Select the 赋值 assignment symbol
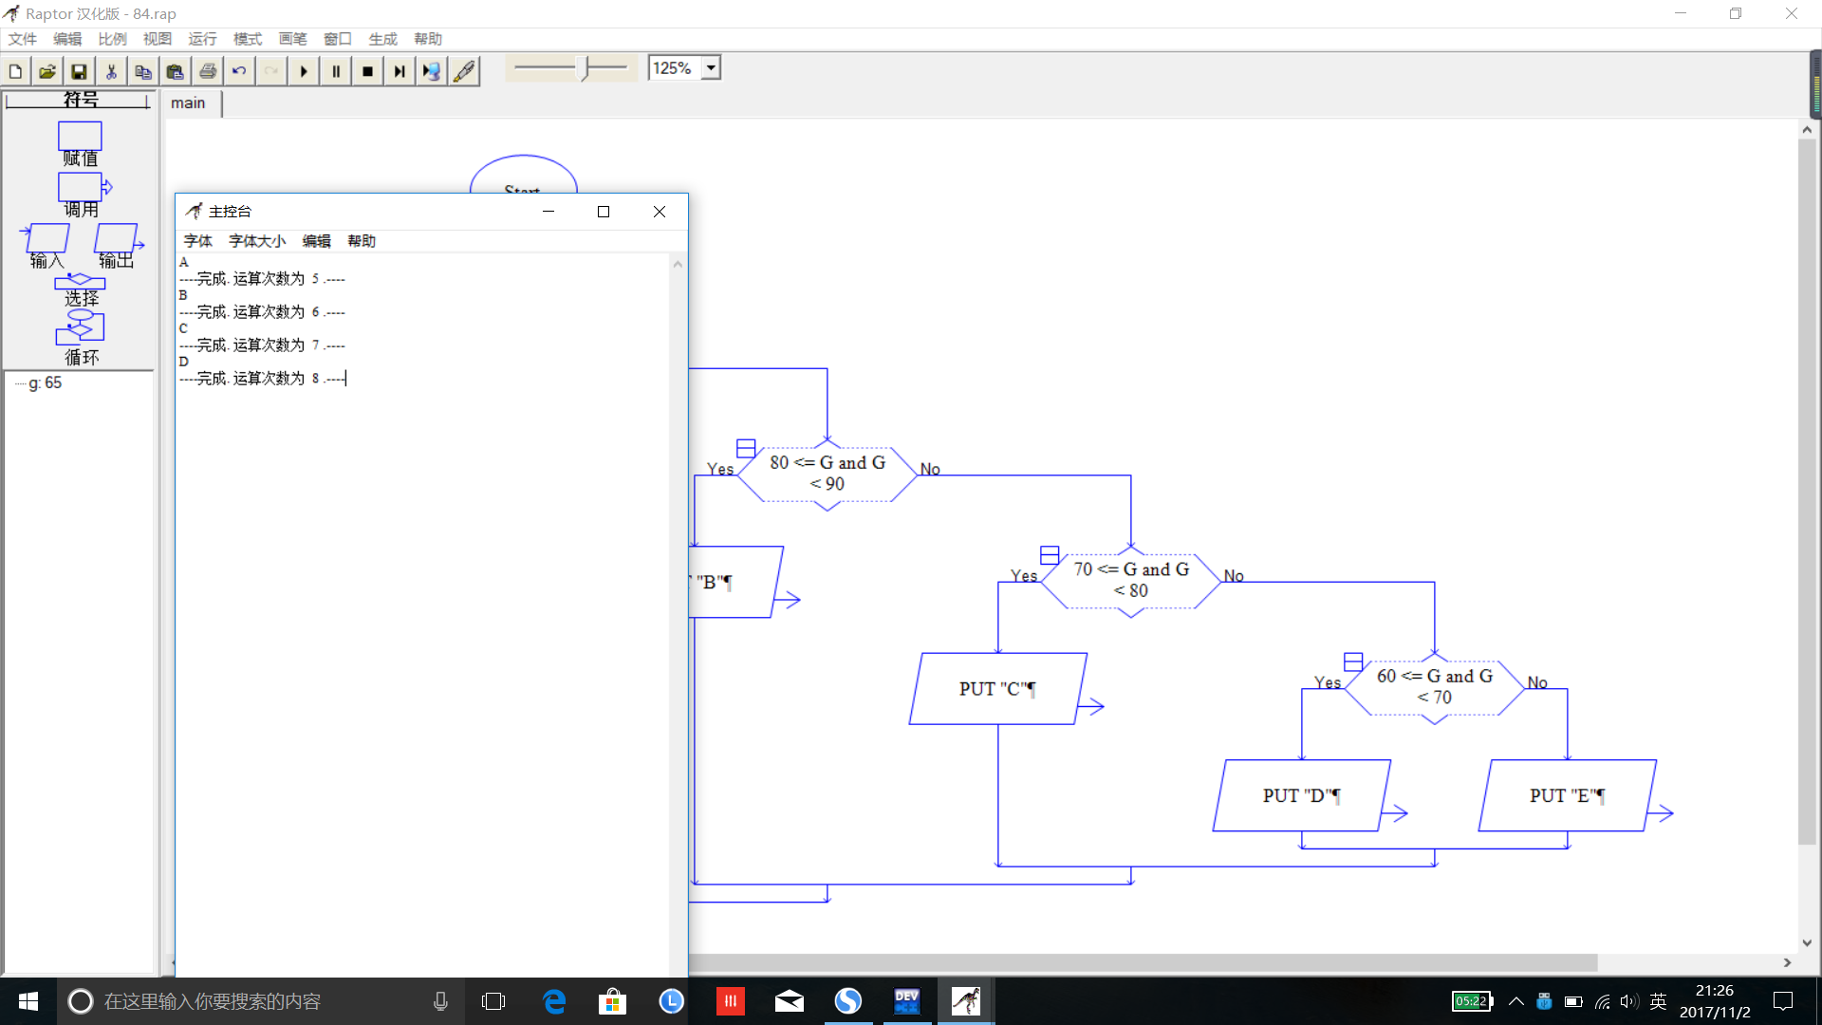The height and width of the screenshot is (1025, 1822). (x=80, y=137)
